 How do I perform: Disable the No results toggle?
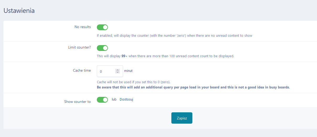pos(102,27)
